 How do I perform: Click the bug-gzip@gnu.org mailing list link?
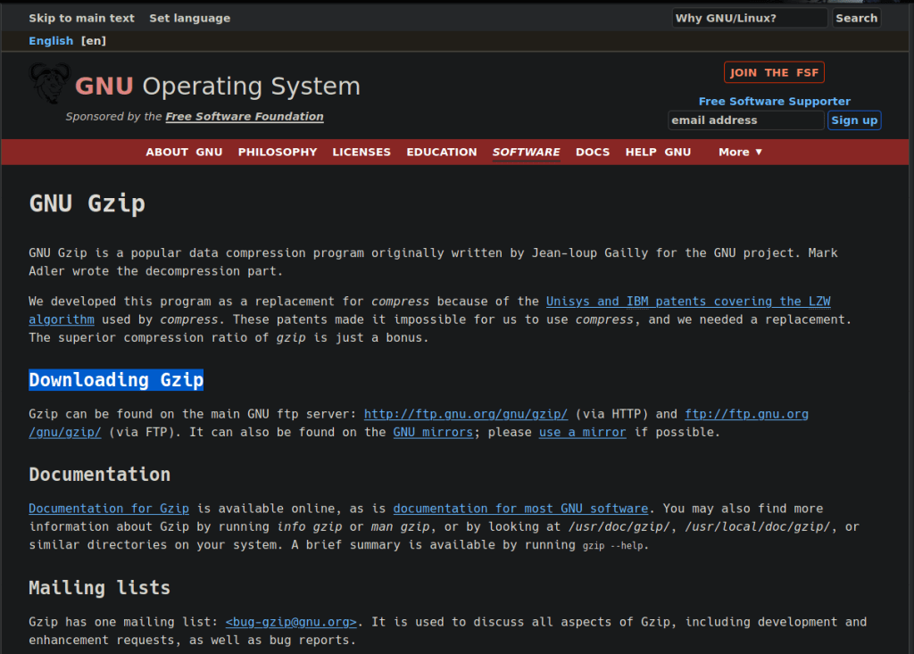[x=292, y=622]
